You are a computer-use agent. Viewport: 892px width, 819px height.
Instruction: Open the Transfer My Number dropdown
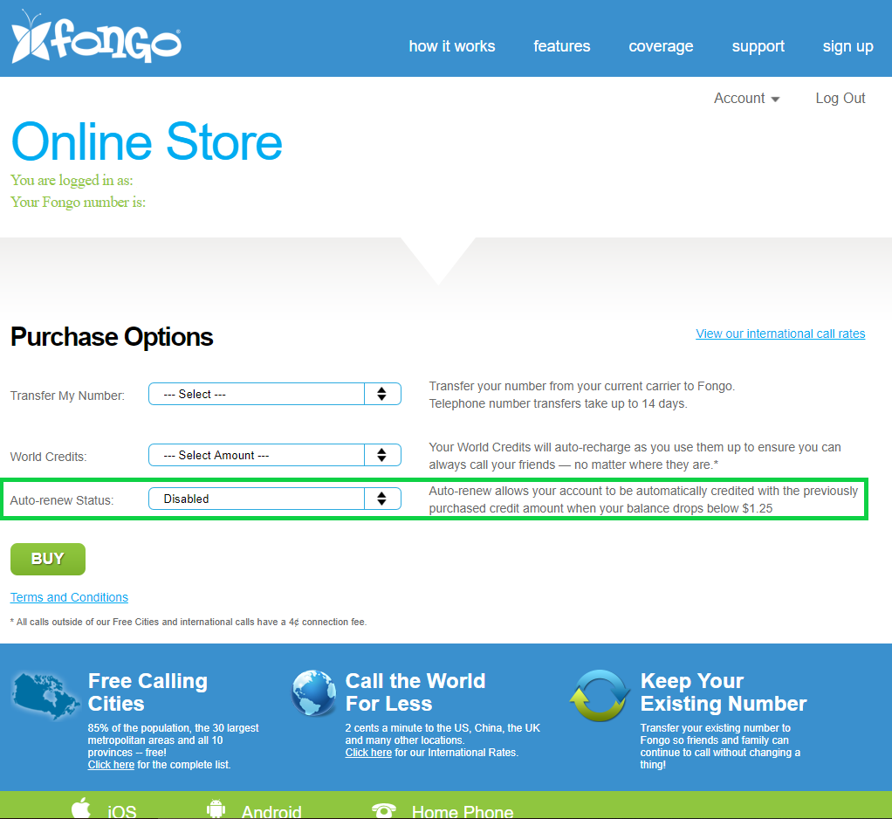(x=274, y=394)
